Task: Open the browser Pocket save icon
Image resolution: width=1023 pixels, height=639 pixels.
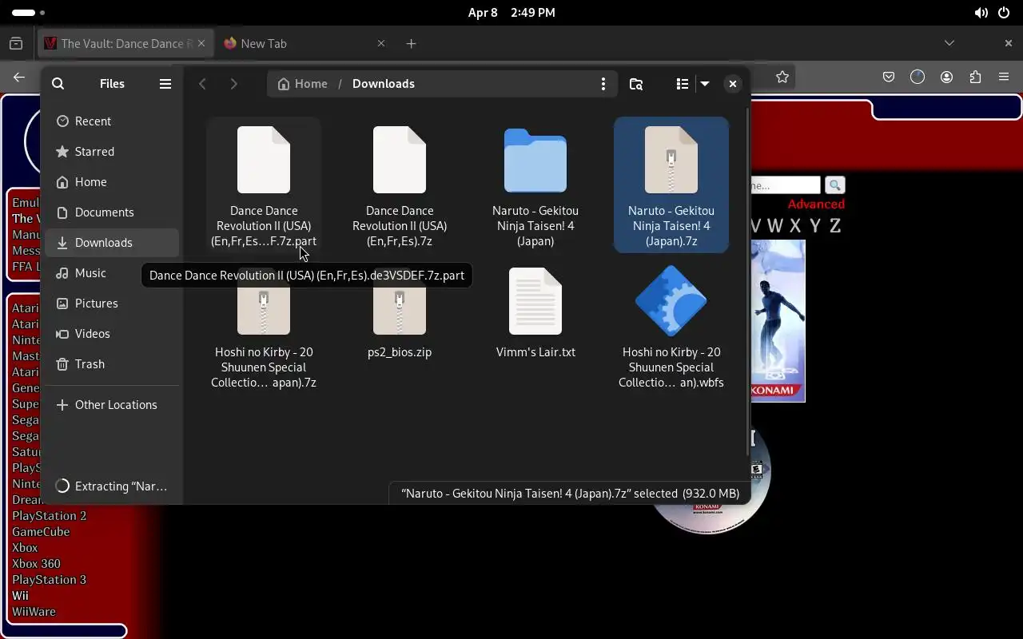Action: pos(889,77)
